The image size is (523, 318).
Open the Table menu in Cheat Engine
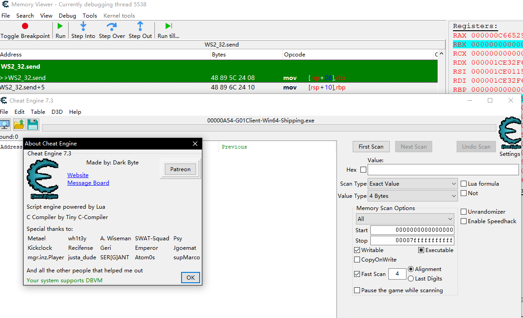[38, 112]
